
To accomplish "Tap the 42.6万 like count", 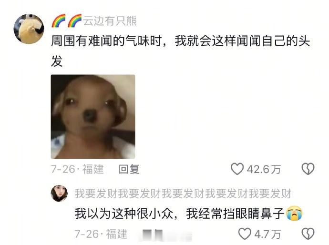I will click(x=264, y=169).
